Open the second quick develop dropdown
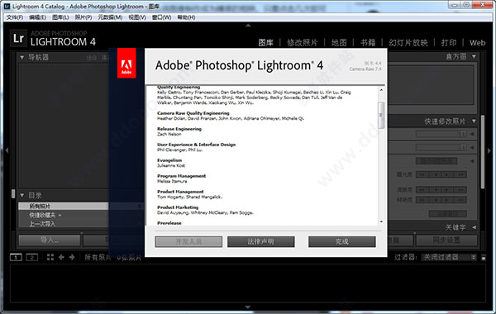496x314 pixels. point(441,147)
